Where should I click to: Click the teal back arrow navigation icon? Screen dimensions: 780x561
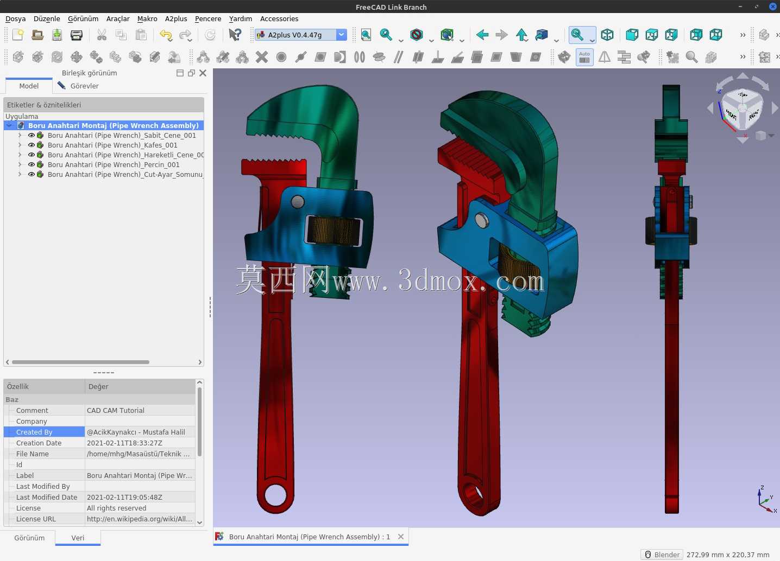(x=482, y=35)
